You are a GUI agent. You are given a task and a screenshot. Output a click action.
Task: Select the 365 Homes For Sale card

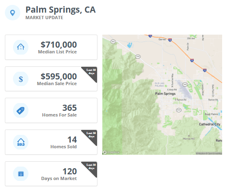coord(51,110)
